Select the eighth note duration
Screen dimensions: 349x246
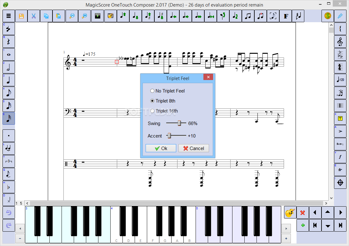click(x=9, y=93)
